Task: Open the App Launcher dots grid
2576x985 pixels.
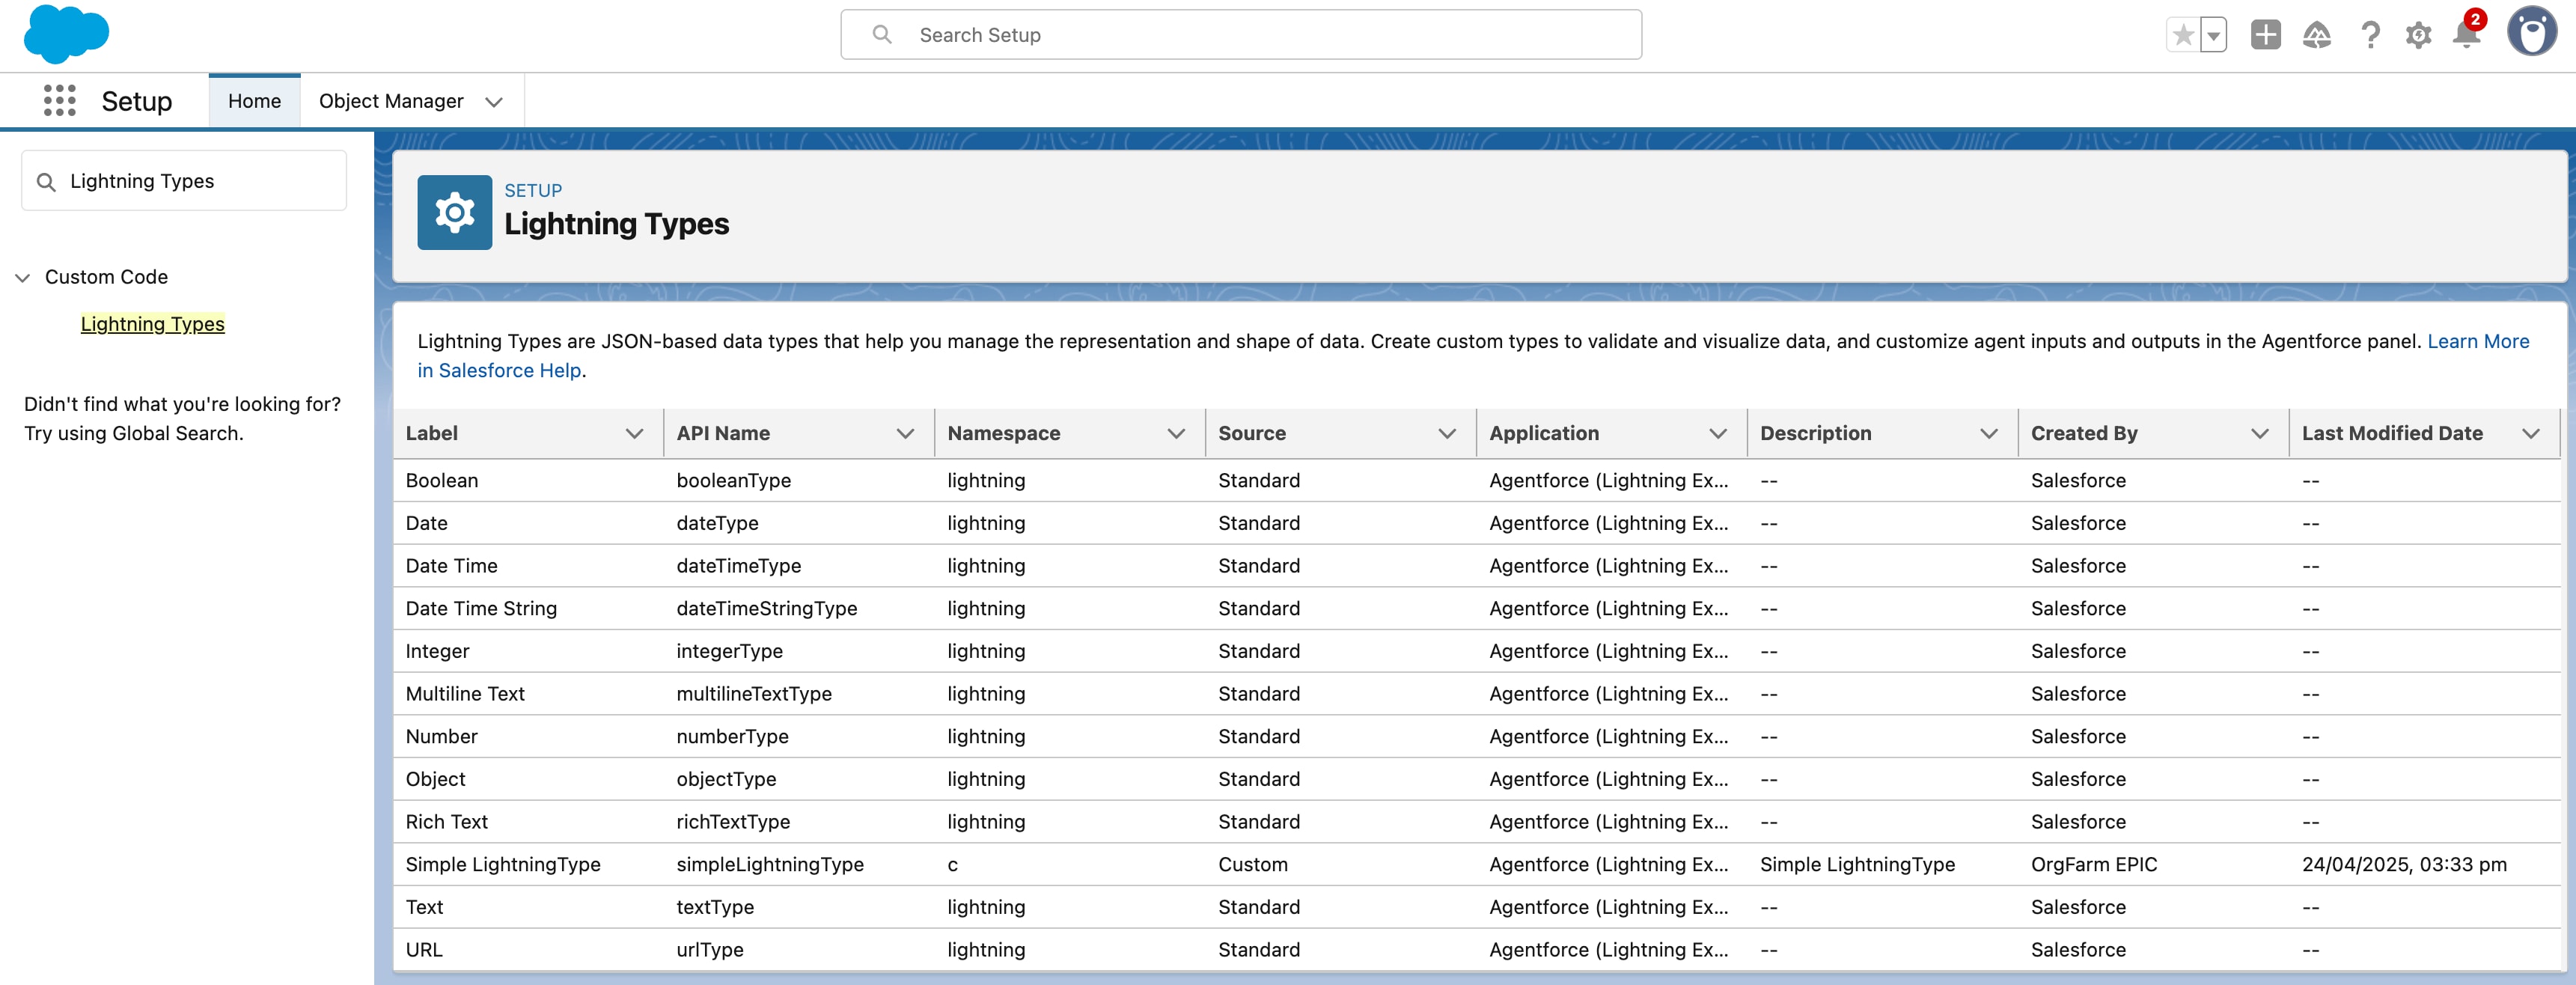Action: click(x=60, y=101)
